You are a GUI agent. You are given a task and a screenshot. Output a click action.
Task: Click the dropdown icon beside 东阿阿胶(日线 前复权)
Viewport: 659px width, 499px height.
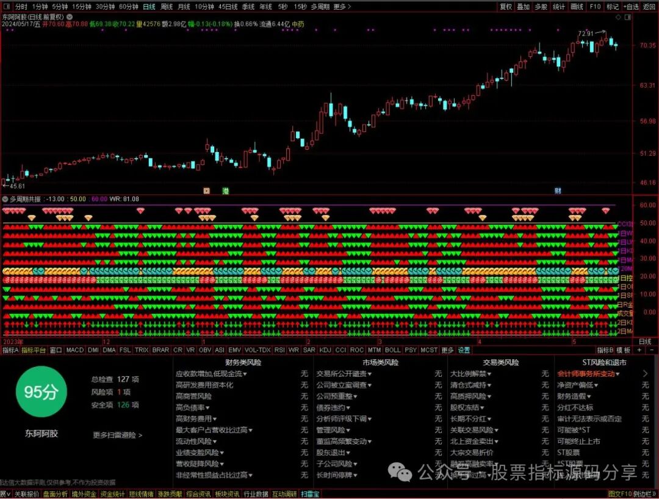click(x=70, y=17)
